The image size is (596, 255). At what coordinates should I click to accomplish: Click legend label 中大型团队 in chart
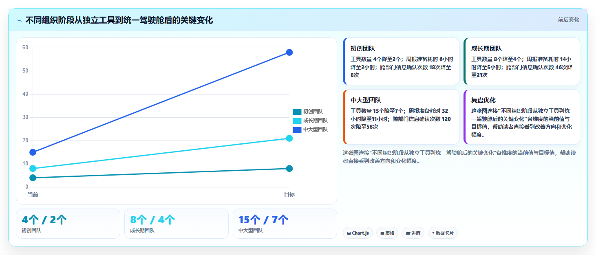316,130
